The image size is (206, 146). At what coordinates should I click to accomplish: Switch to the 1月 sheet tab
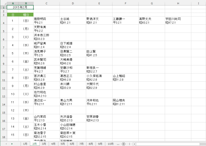[25, 144]
